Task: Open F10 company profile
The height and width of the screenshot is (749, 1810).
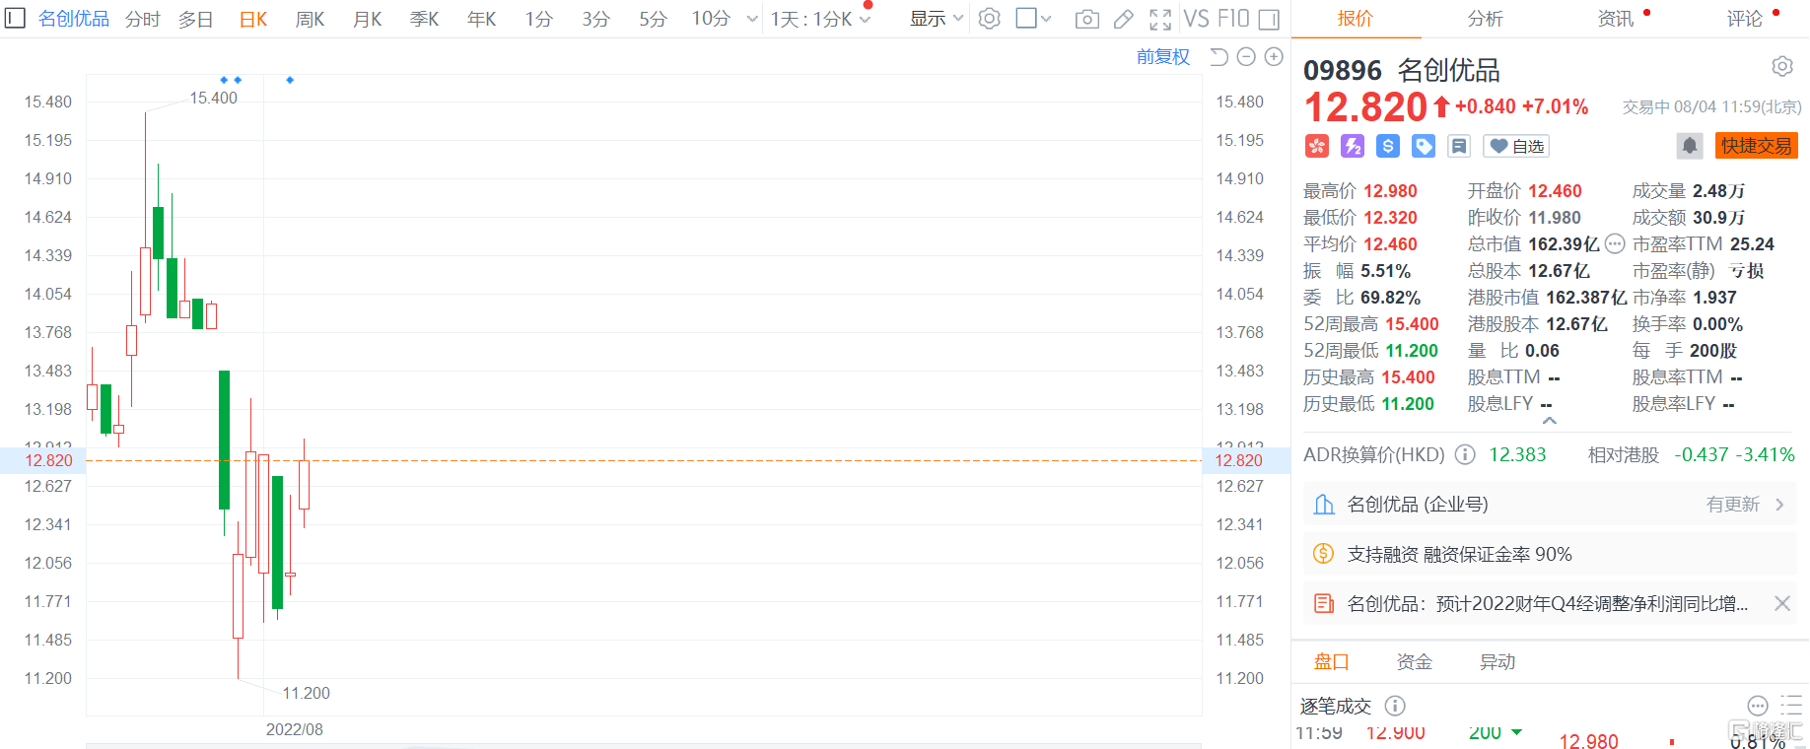Action: click(x=1232, y=19)
